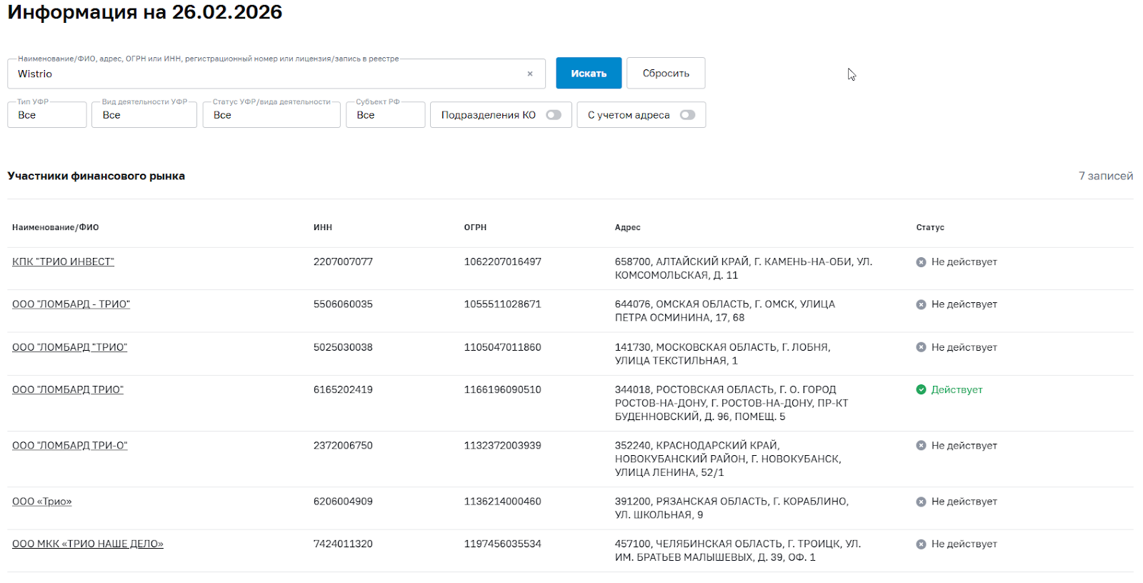Click inactive status icon for ООО «Трио»
1143x583 pixels.
coord(921,502)
